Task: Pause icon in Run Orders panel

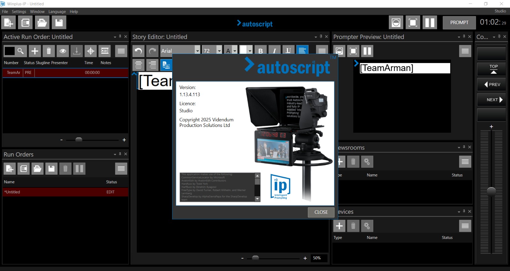Action: point(79,169)
